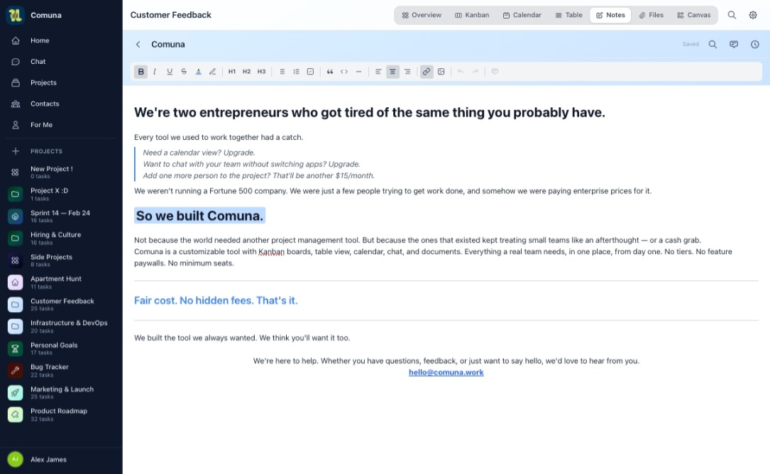Insert a task checklist
Viewport: 770px width, 474px height.
[310, 72]
